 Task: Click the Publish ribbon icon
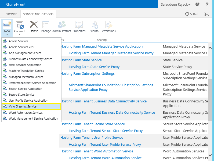point(94,25)
